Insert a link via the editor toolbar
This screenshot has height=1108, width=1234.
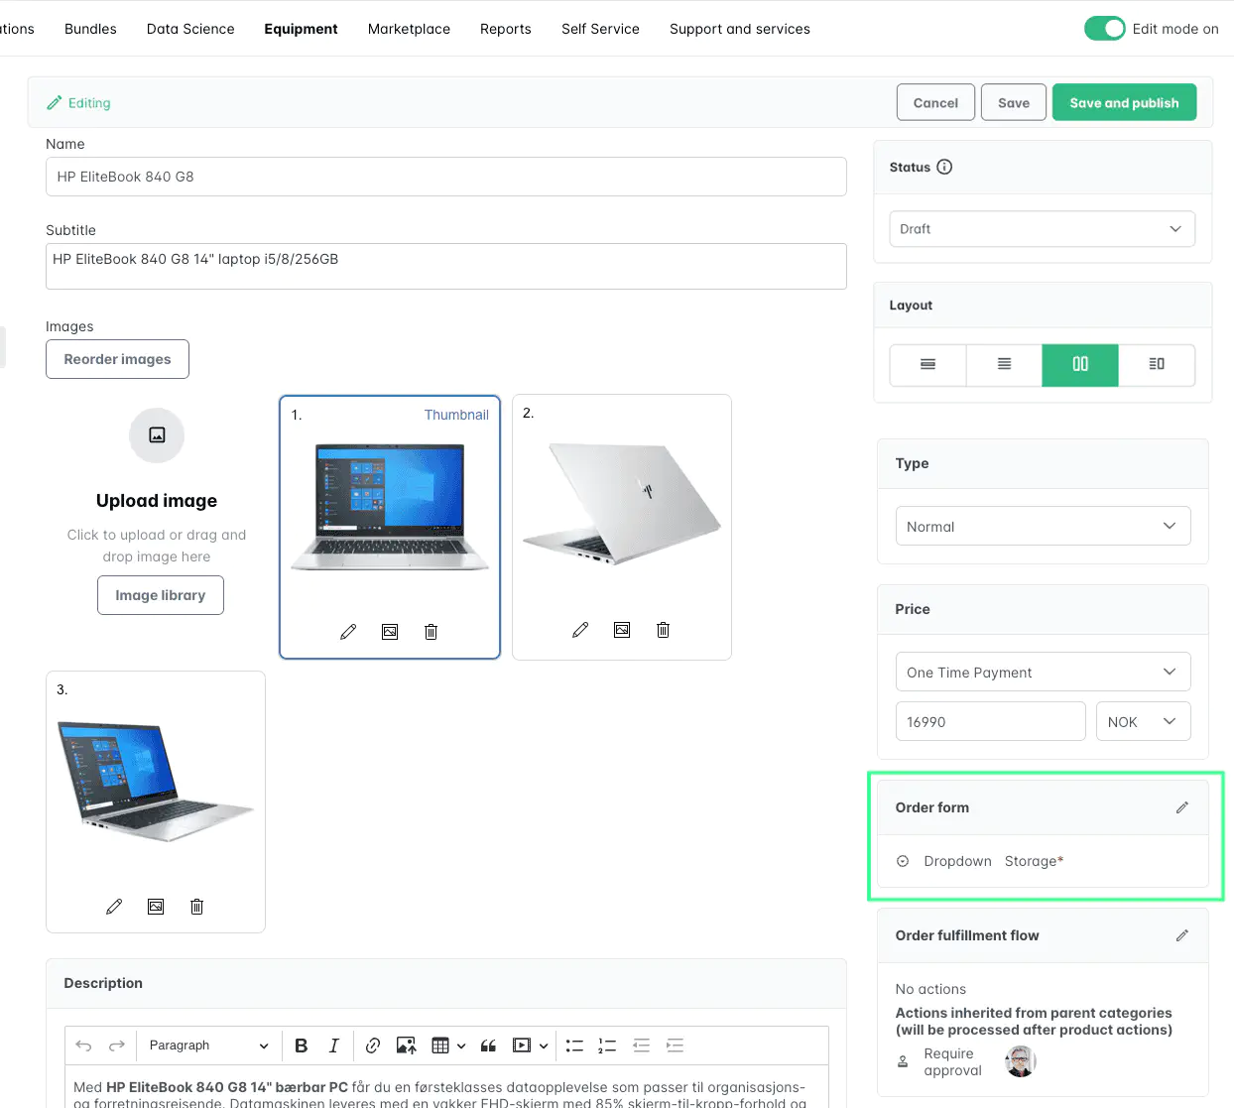click(x=373, y=1045)
